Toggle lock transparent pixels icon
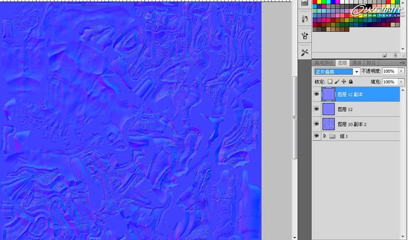Viewport: 408px width, 240px height. [329, 82]
